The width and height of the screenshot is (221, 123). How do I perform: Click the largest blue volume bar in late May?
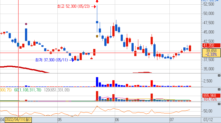97,82
